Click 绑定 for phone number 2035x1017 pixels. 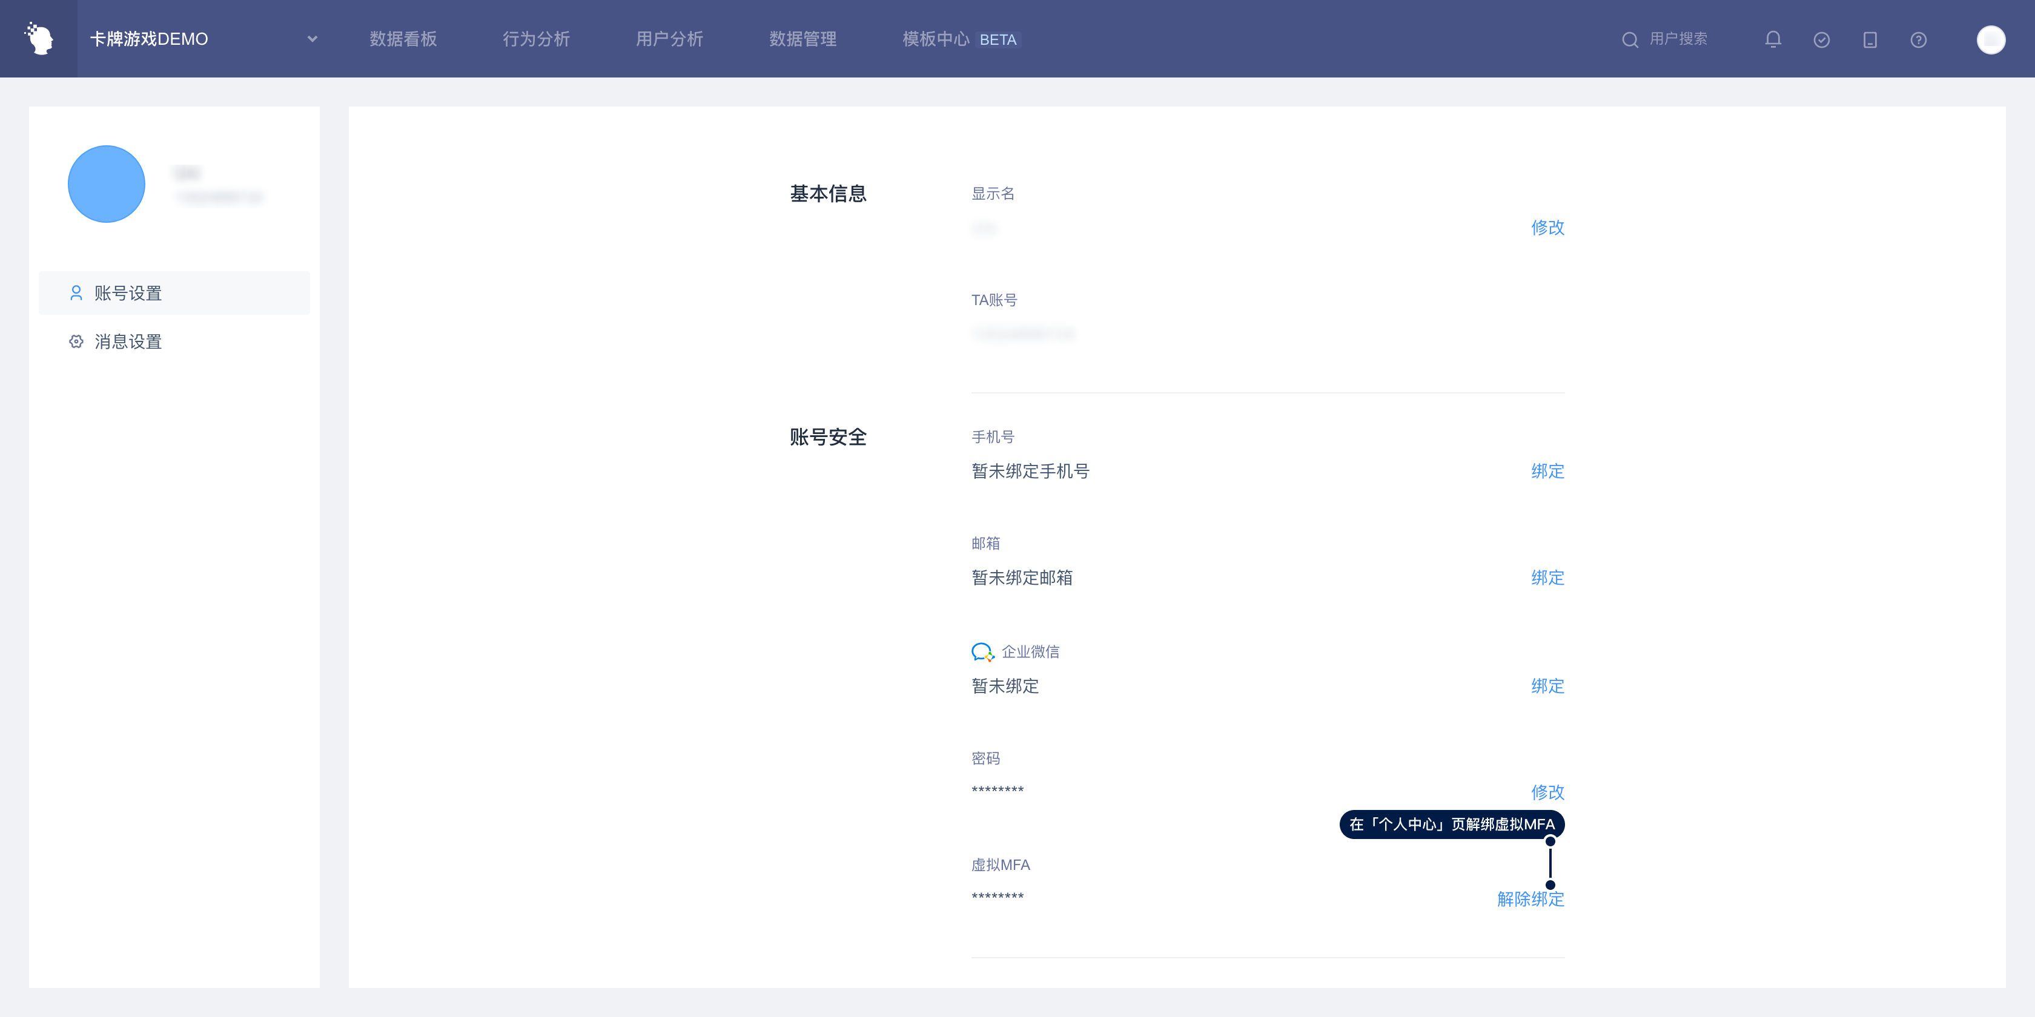coord(1547,470)
